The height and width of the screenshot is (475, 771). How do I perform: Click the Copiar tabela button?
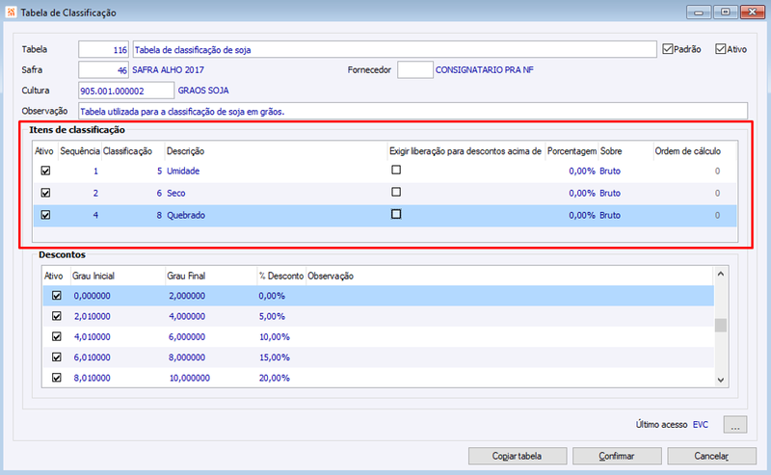point(518,456)
